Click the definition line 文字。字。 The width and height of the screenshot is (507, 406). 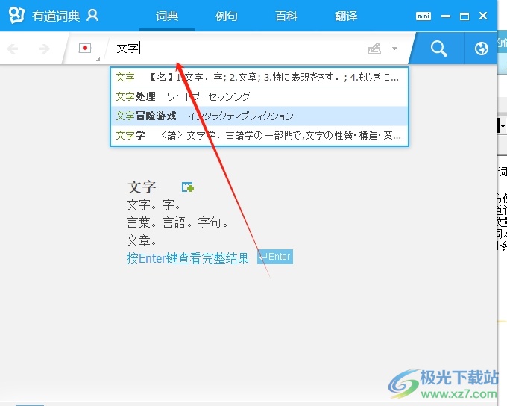tap(154, 204)
